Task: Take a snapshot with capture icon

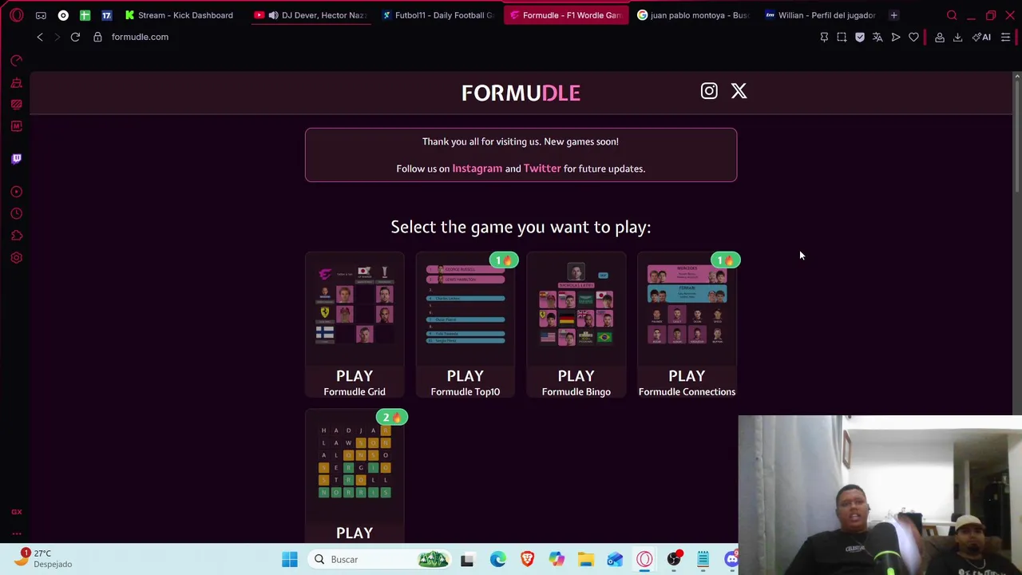Action: pos(842,37)
